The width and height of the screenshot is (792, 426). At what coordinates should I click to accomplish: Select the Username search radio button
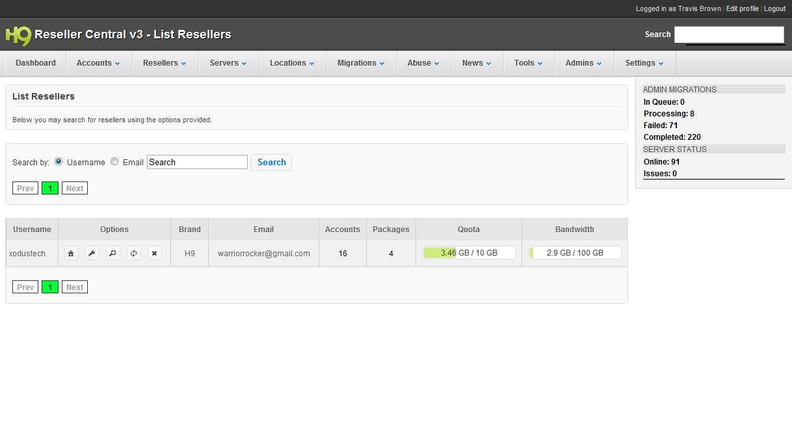coord(59,162)
